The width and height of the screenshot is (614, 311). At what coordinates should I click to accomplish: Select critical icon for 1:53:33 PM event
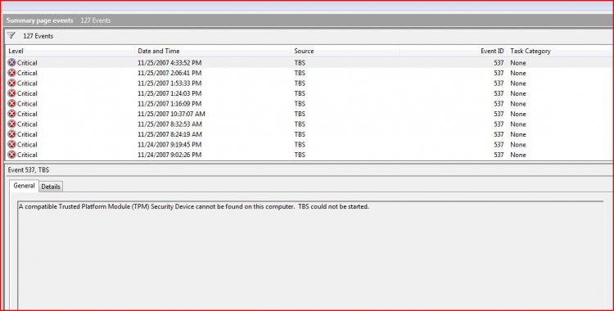pyautogui.click(x=11, y=83)
